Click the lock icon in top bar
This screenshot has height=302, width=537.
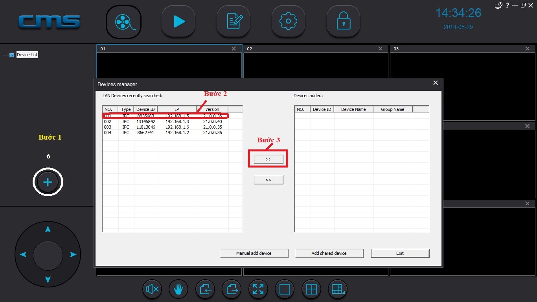click(344, 22)
